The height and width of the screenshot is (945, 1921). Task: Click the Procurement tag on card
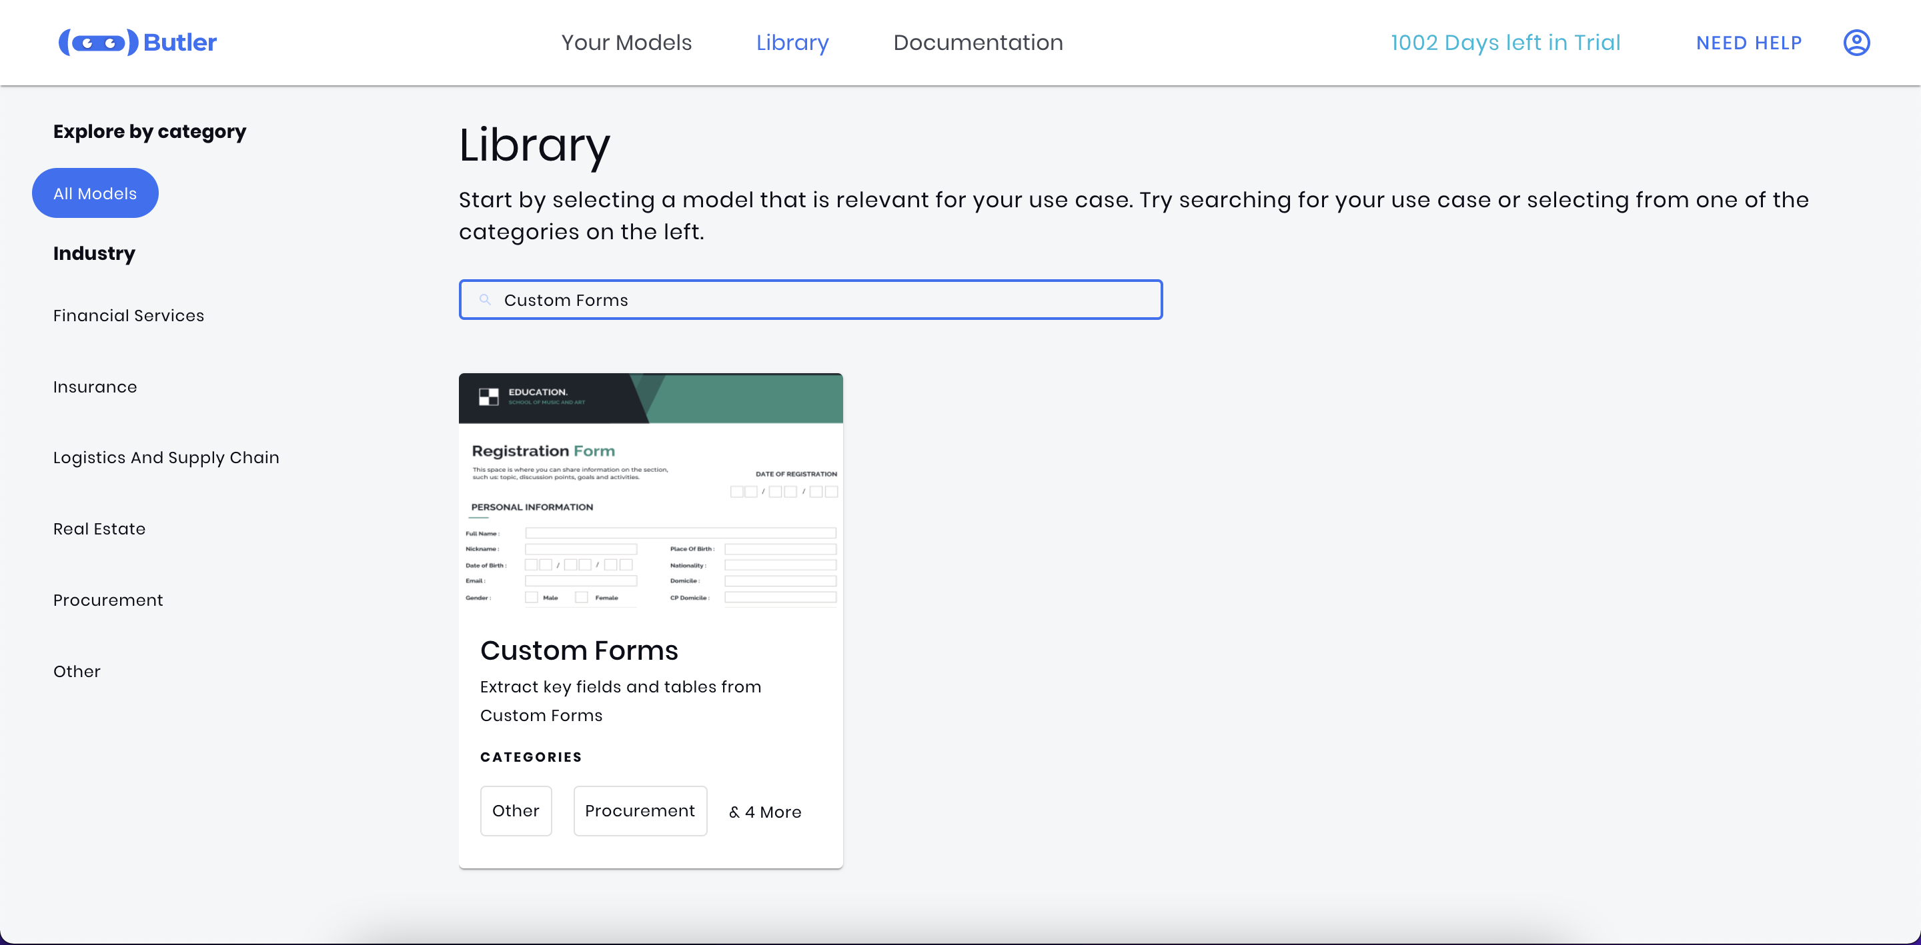[x=639, y=811]
